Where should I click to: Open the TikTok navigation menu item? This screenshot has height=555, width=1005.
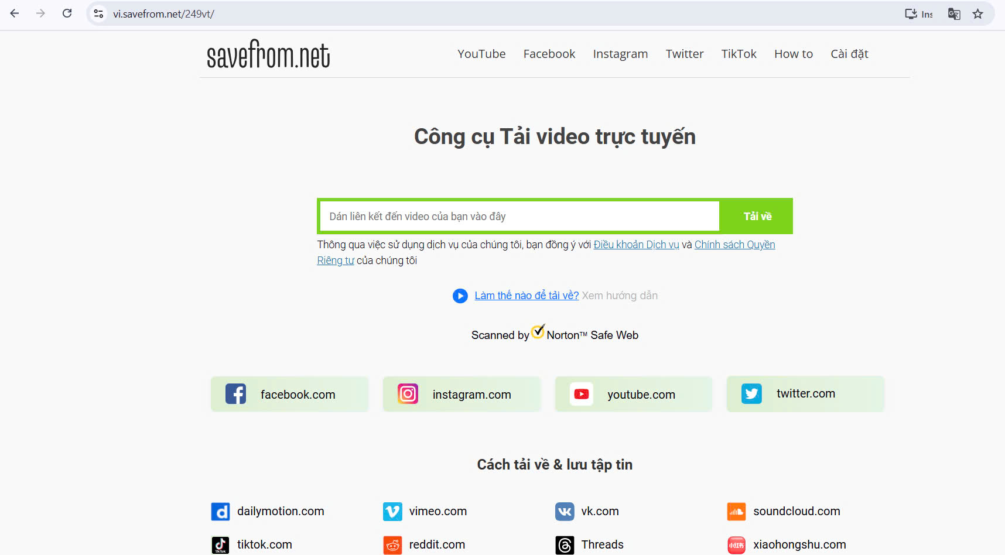point(739,54)
